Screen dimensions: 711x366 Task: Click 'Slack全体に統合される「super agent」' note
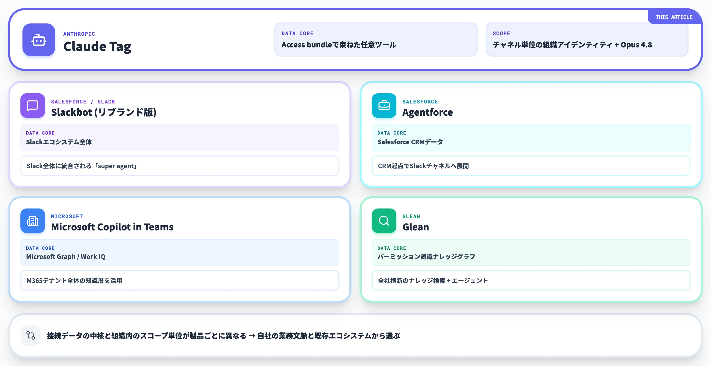[x=82, y=166]
